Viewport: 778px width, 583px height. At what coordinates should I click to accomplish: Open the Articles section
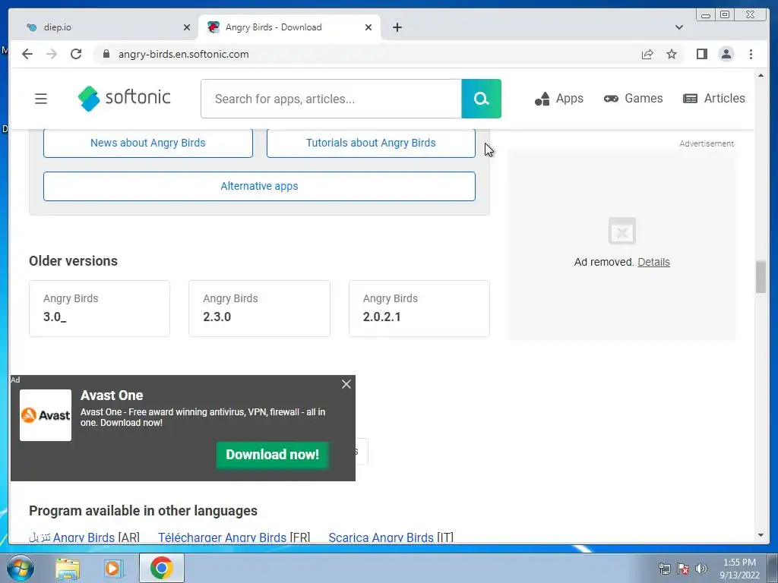point(714,98)
